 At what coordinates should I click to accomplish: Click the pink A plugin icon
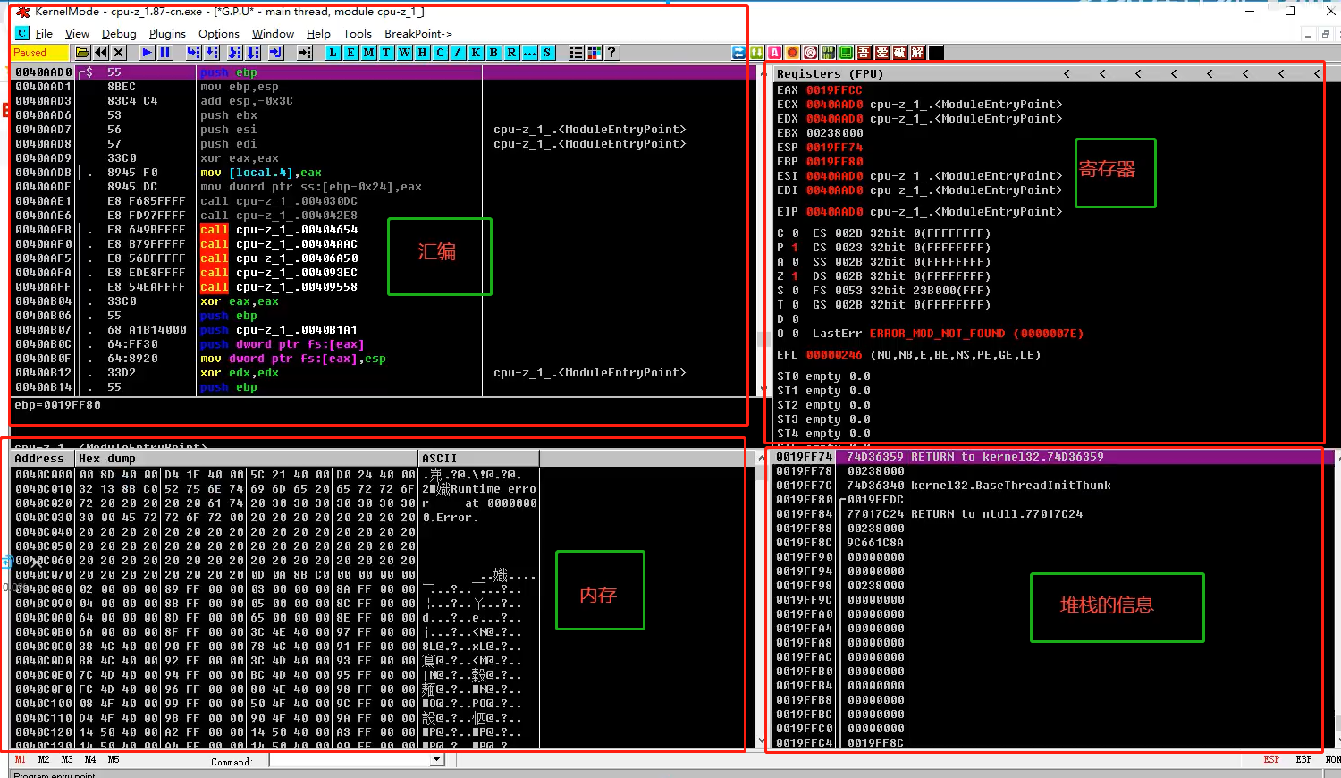point(774,53)
